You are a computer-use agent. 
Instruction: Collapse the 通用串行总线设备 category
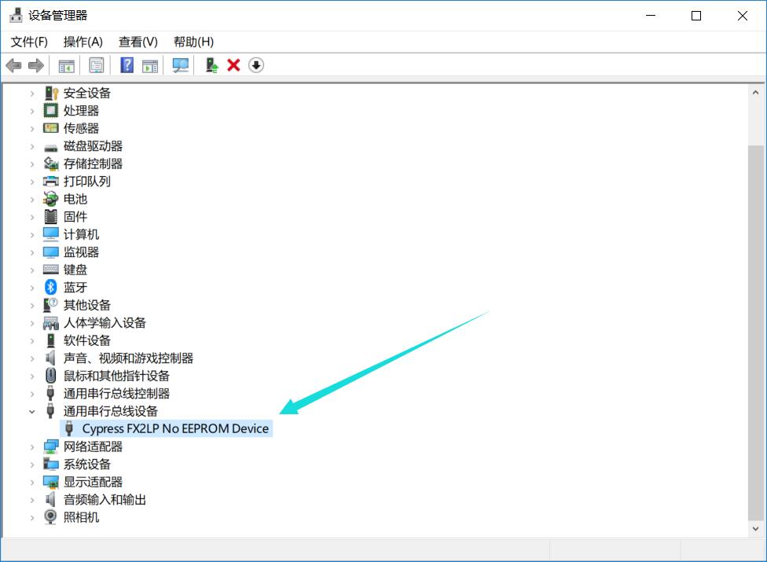coord(32,411)
